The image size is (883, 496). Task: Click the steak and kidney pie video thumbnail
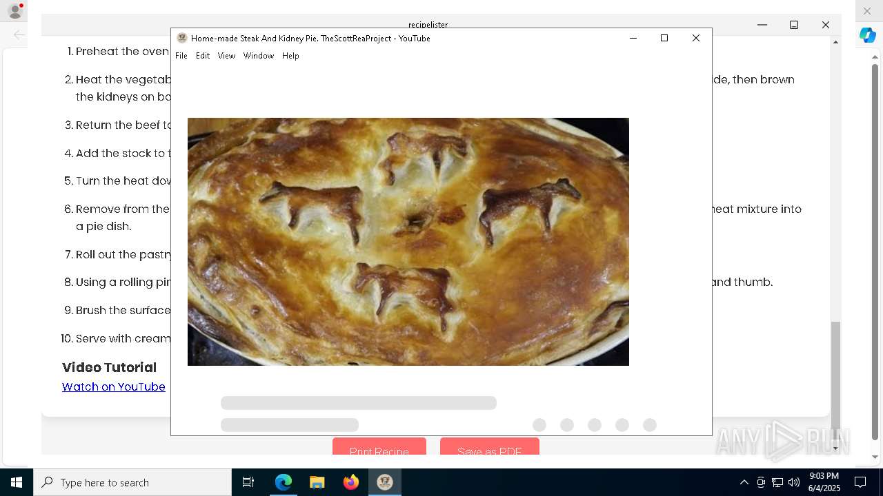pos(408,242)
